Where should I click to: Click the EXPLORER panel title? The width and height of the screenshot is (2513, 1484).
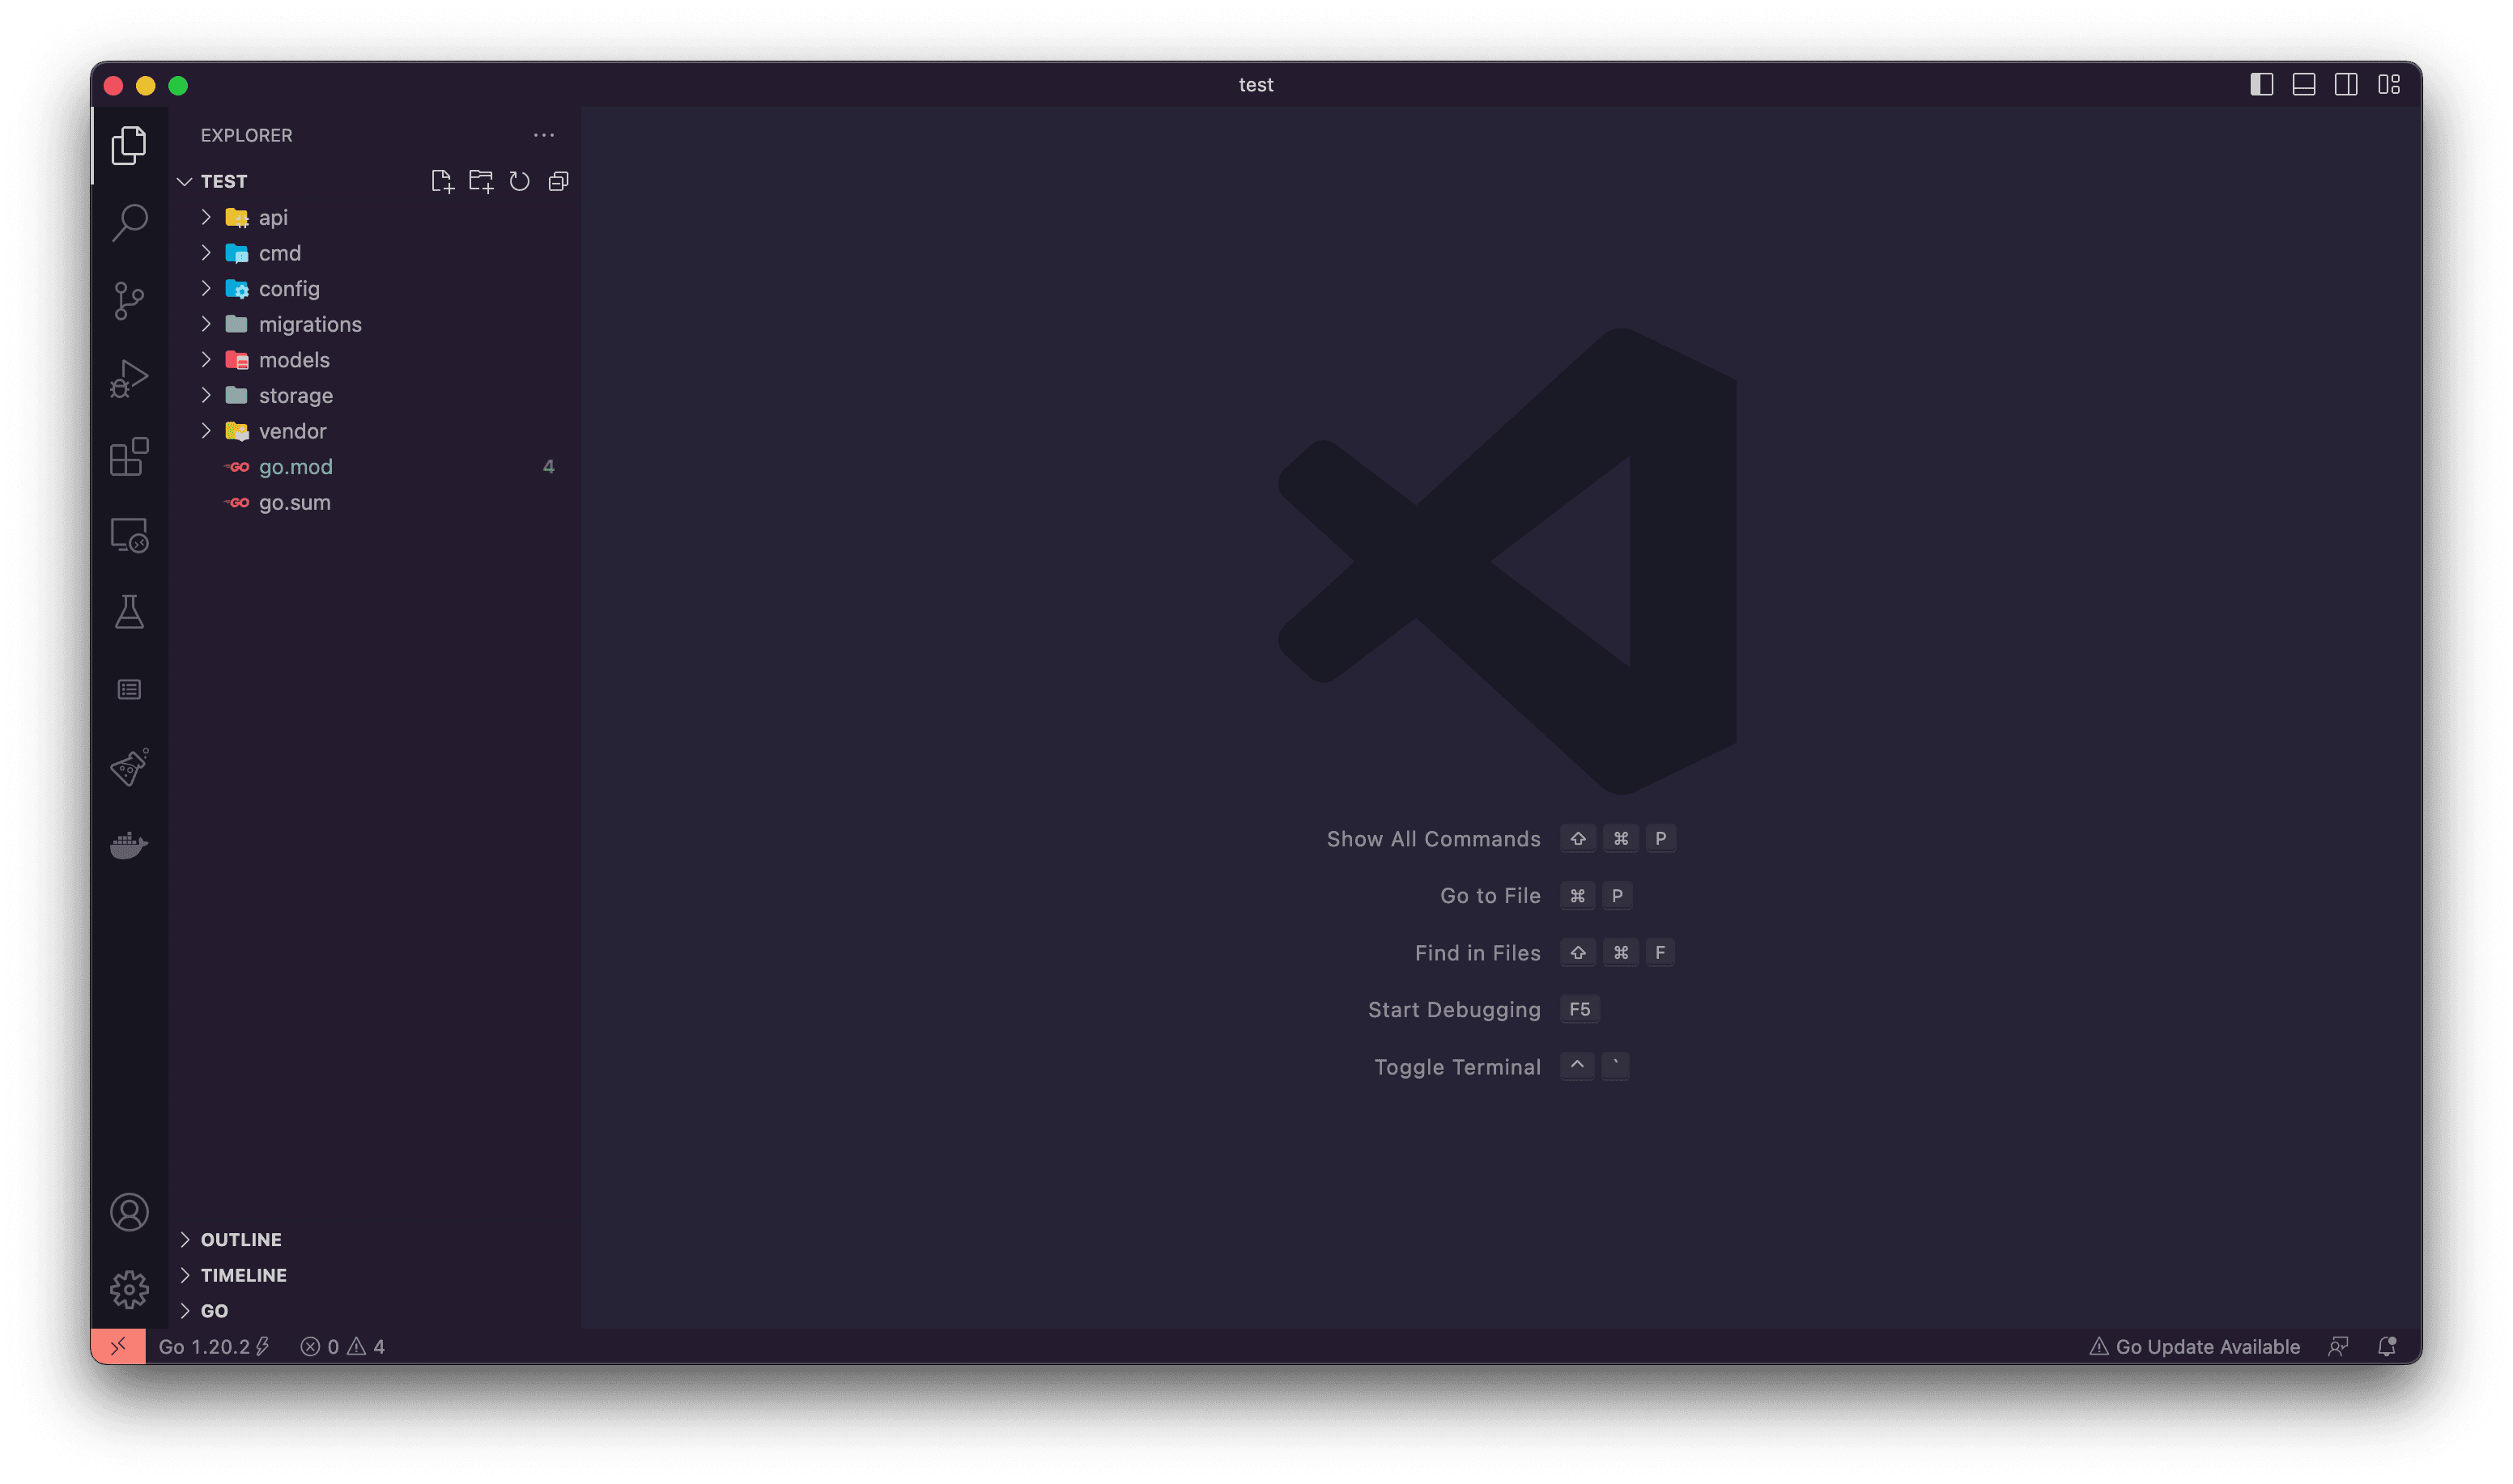pyautogui.click(x=246, y=135)
